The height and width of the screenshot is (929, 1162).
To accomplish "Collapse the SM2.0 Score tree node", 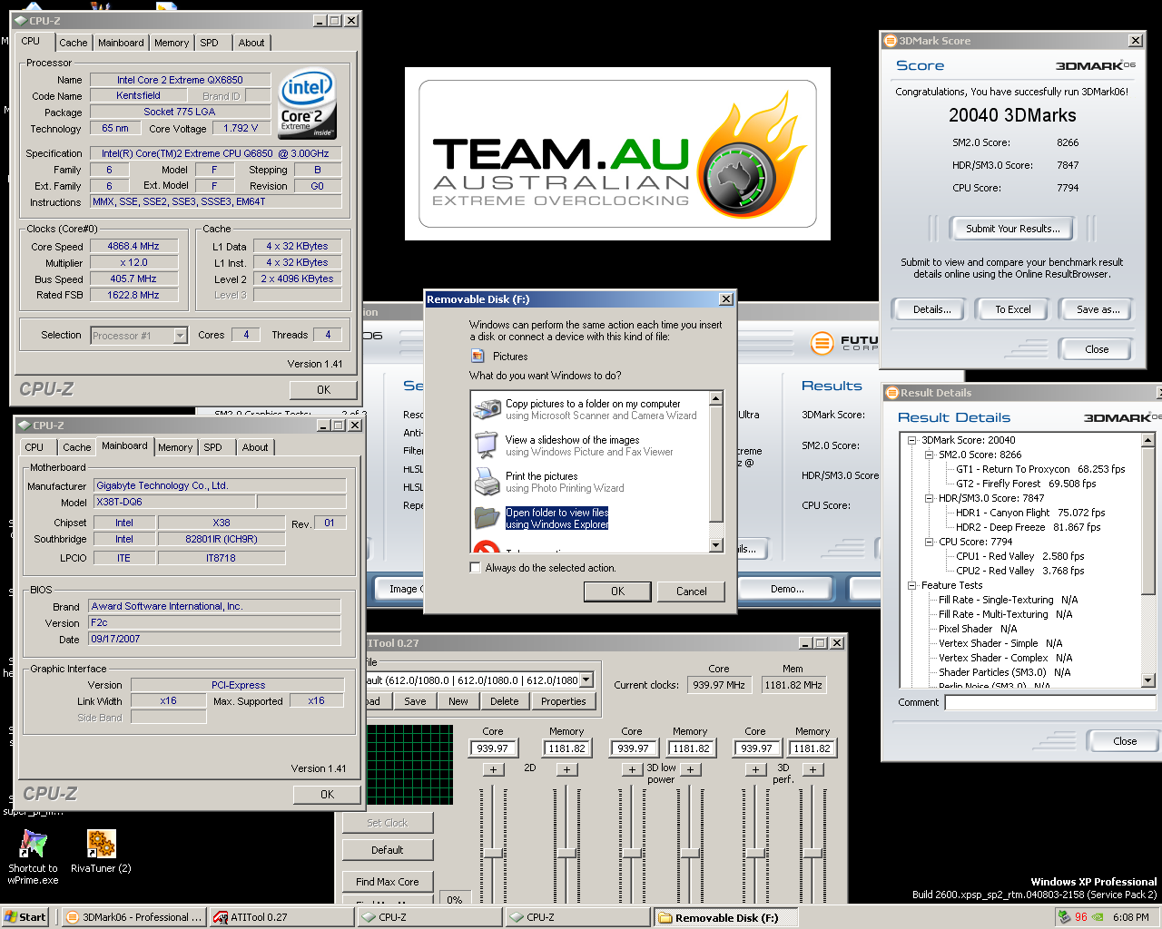I will (929, 455).
